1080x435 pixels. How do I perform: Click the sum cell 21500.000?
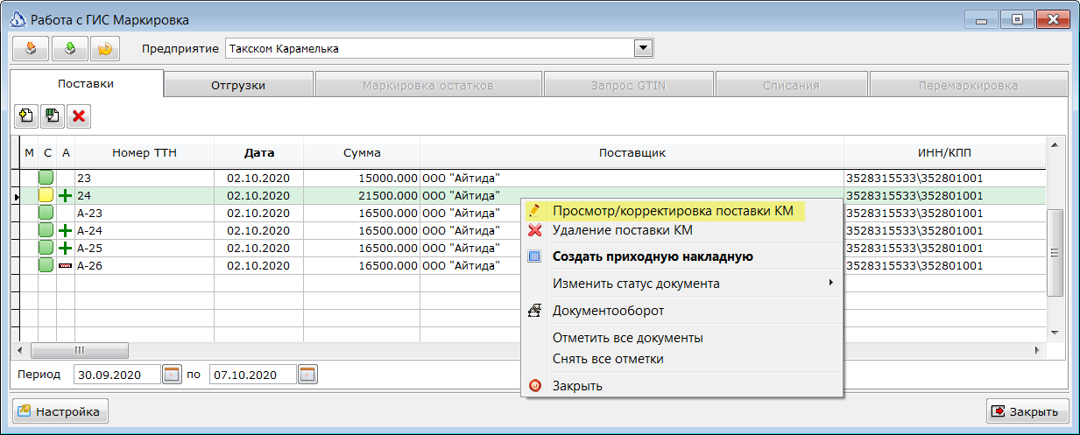(x=362, y=195)
